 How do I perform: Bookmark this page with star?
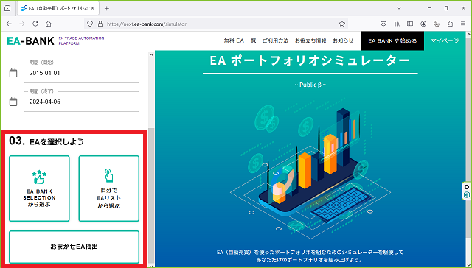coord(342,24)
